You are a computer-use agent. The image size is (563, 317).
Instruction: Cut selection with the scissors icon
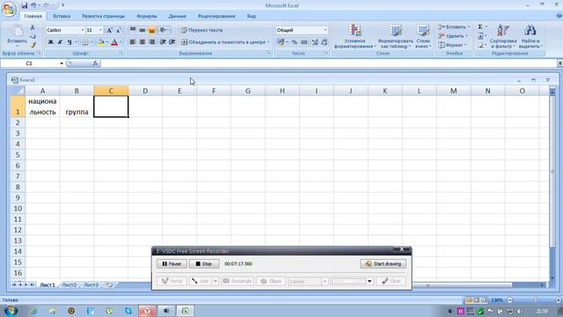pos(33,27)
